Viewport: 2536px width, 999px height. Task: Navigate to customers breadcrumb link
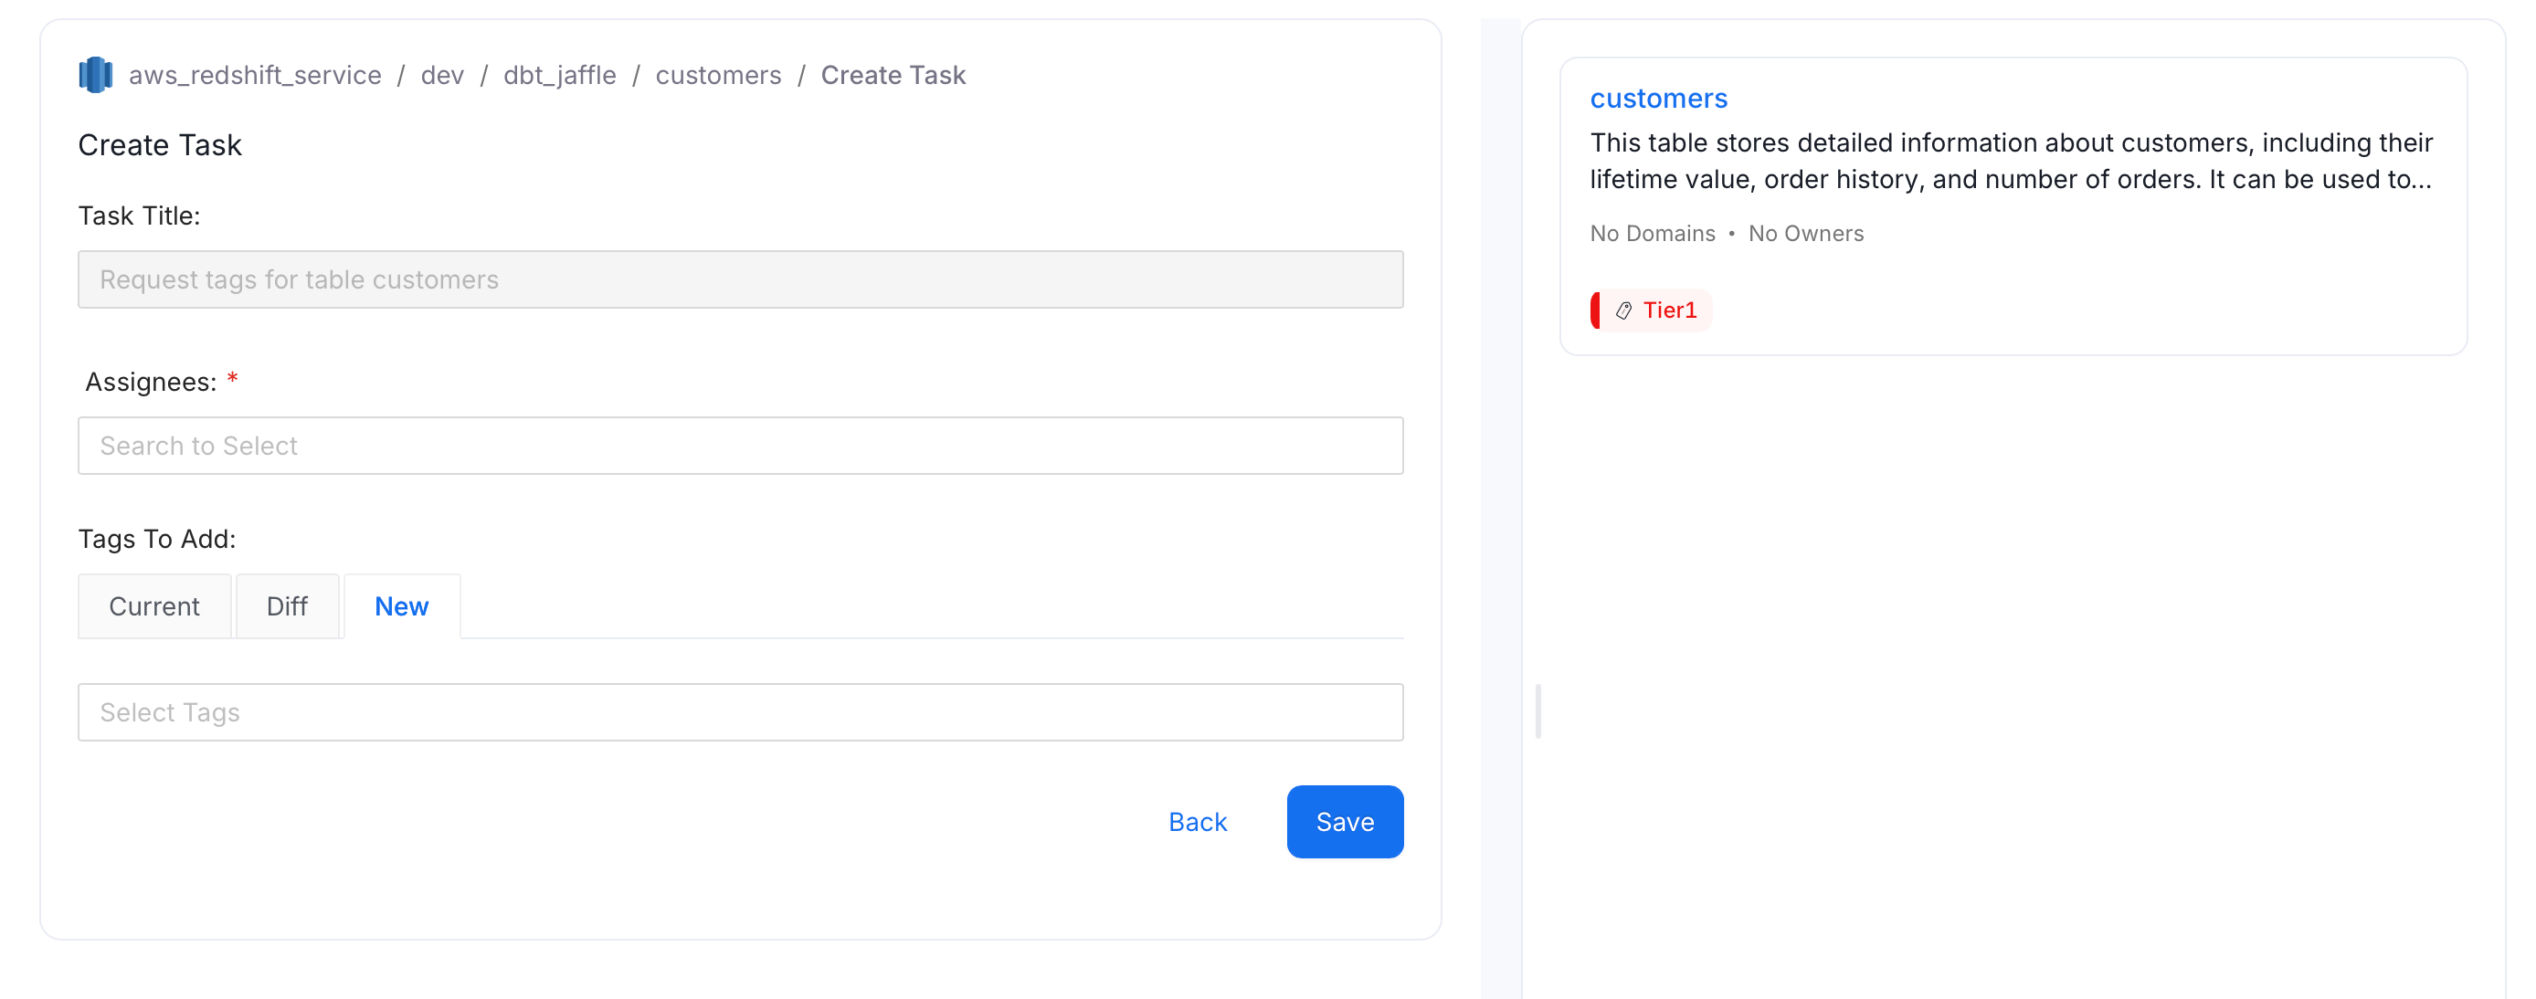click(x=718, y=75)
